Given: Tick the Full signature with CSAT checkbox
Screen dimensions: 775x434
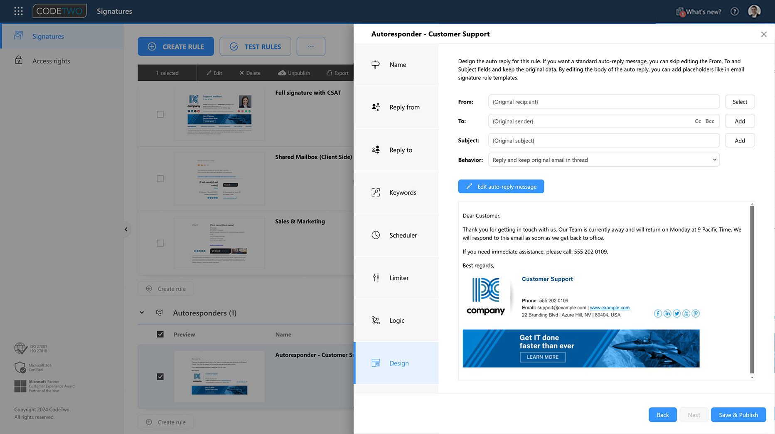Looking at the screenshot, I should 160,114.
